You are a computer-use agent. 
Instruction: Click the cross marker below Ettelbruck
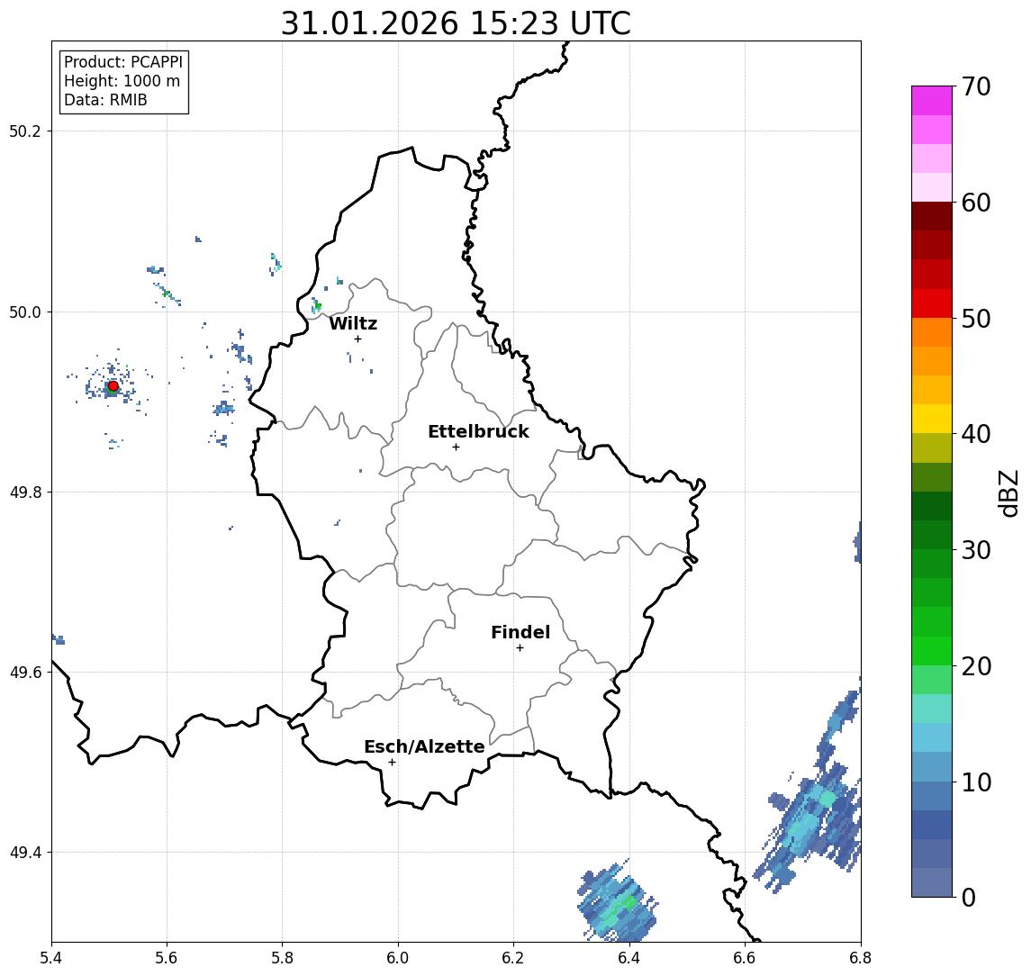tap(456, 447)
